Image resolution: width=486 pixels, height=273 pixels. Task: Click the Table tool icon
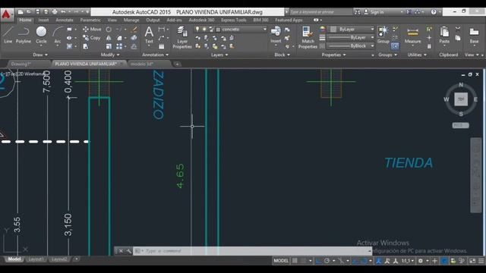(162, 46)
